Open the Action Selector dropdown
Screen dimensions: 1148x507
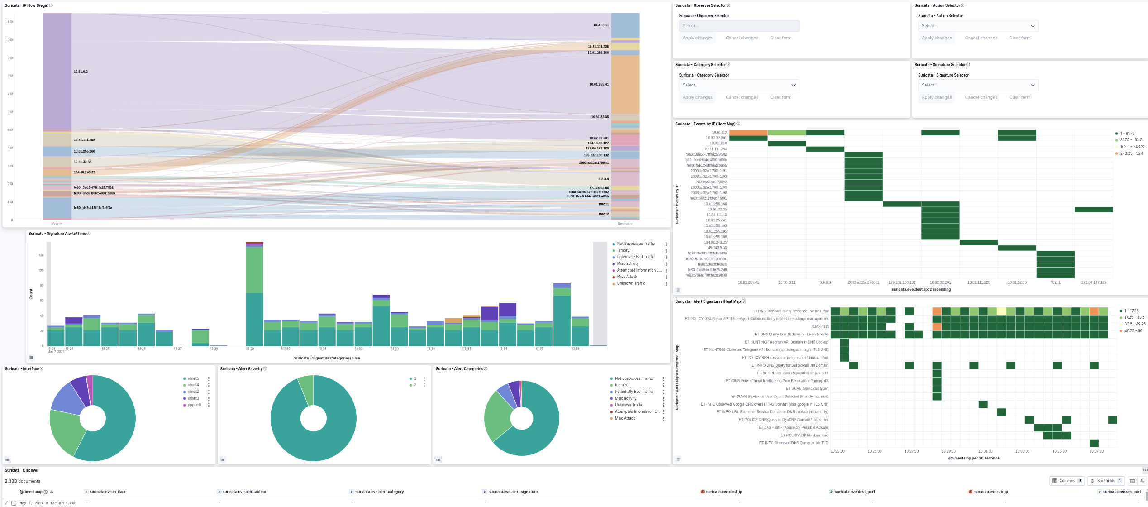pyautogui.click(x=977, y=26)
